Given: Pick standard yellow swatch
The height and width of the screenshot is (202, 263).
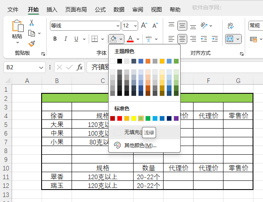Looking at the screenshot, I should (x=134, y=118).
